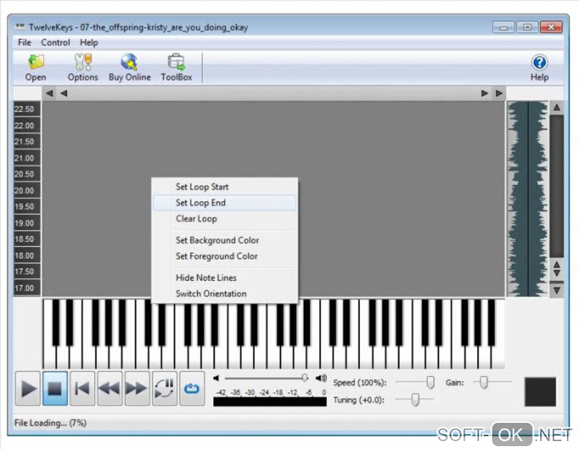
Task: Start playback with the Play button
Action: tap(28, 389)
